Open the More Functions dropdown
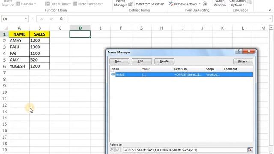This screenshot has height=154, width=274. [88, 4]
